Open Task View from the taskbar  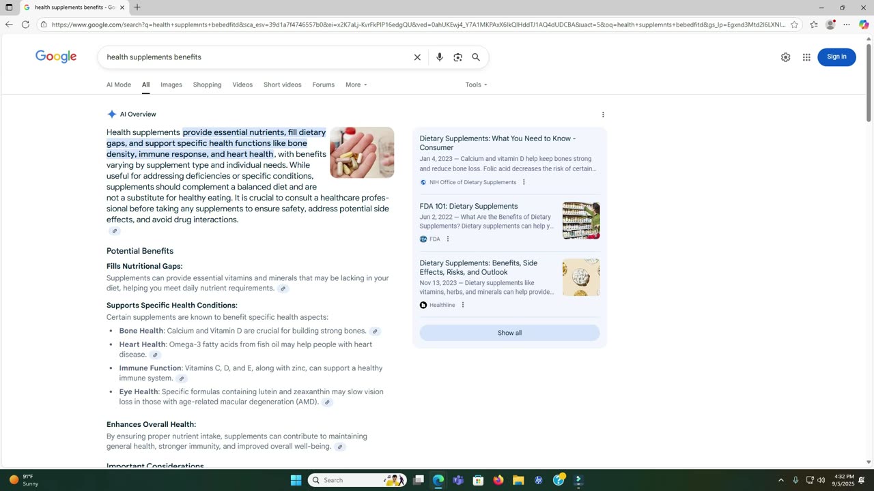pos(419,480)
